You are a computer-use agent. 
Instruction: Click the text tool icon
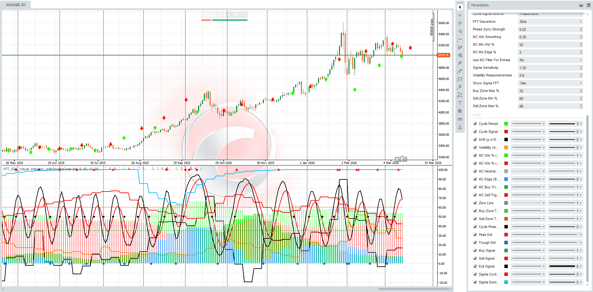coord(460,103)
